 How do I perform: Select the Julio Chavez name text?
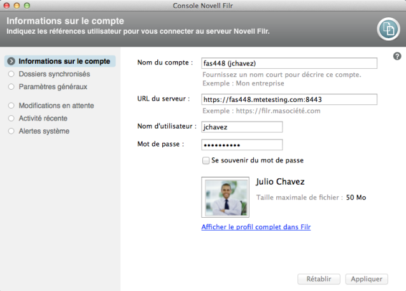tap(280, 181)
